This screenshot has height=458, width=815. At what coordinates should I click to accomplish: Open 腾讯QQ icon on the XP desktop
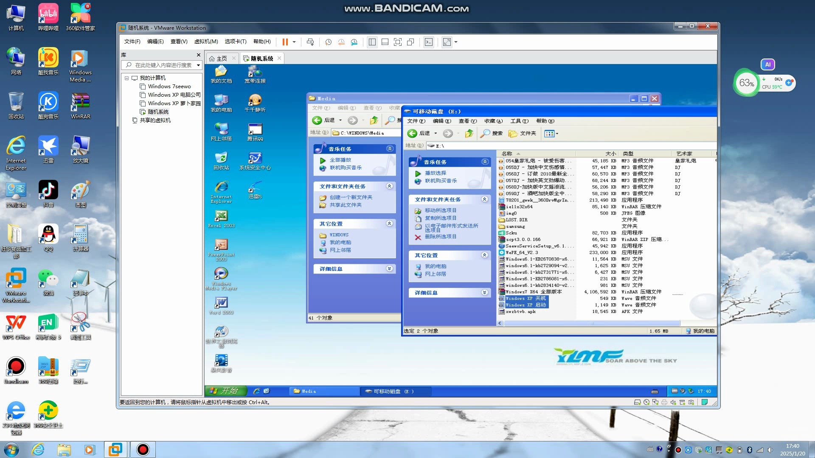(255, 132)
